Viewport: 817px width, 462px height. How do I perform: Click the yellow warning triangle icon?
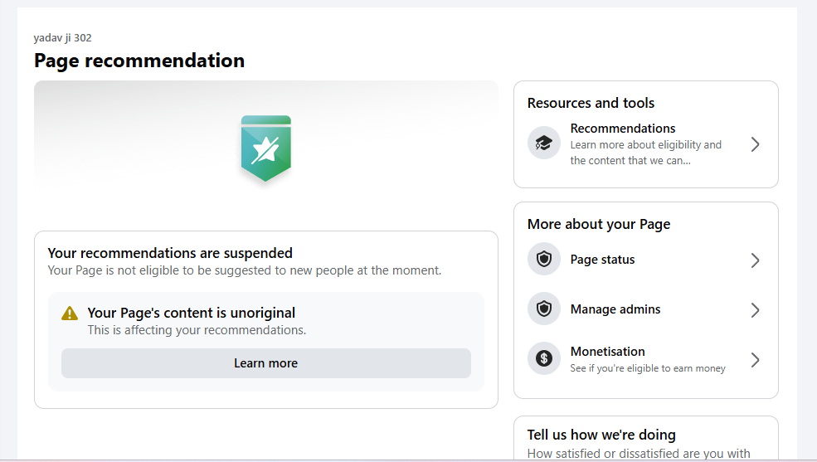(x=70, y=314)
